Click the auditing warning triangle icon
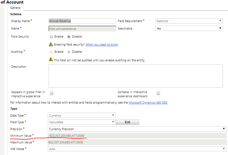Screen dimensions: 228x155 click(x=51, y=59)
